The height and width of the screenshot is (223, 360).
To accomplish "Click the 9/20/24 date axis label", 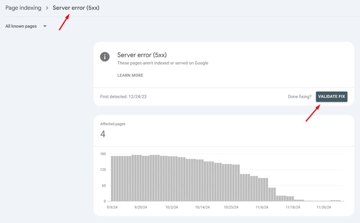I will (141, 207).
